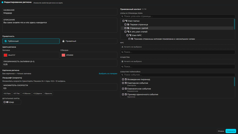Check the Пример одиночного события checkbox
Image resolution: width=238 pixels, height=134 pixels.
point(123,94)
